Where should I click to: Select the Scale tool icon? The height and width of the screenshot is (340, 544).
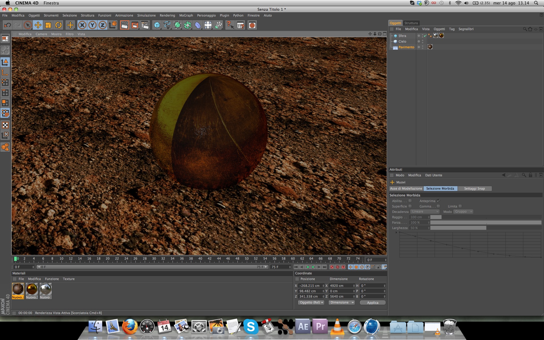coord(48,25)
